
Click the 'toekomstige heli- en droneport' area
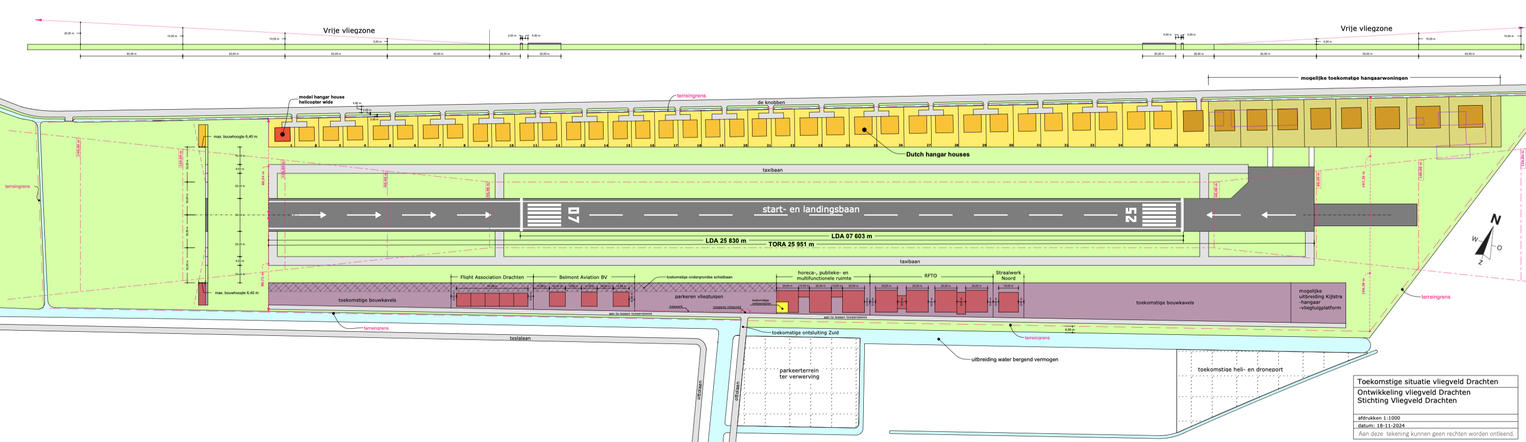click(1240, 369)
